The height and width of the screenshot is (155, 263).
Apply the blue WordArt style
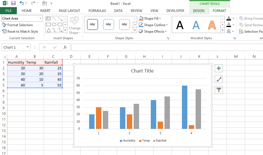[196, 25]
